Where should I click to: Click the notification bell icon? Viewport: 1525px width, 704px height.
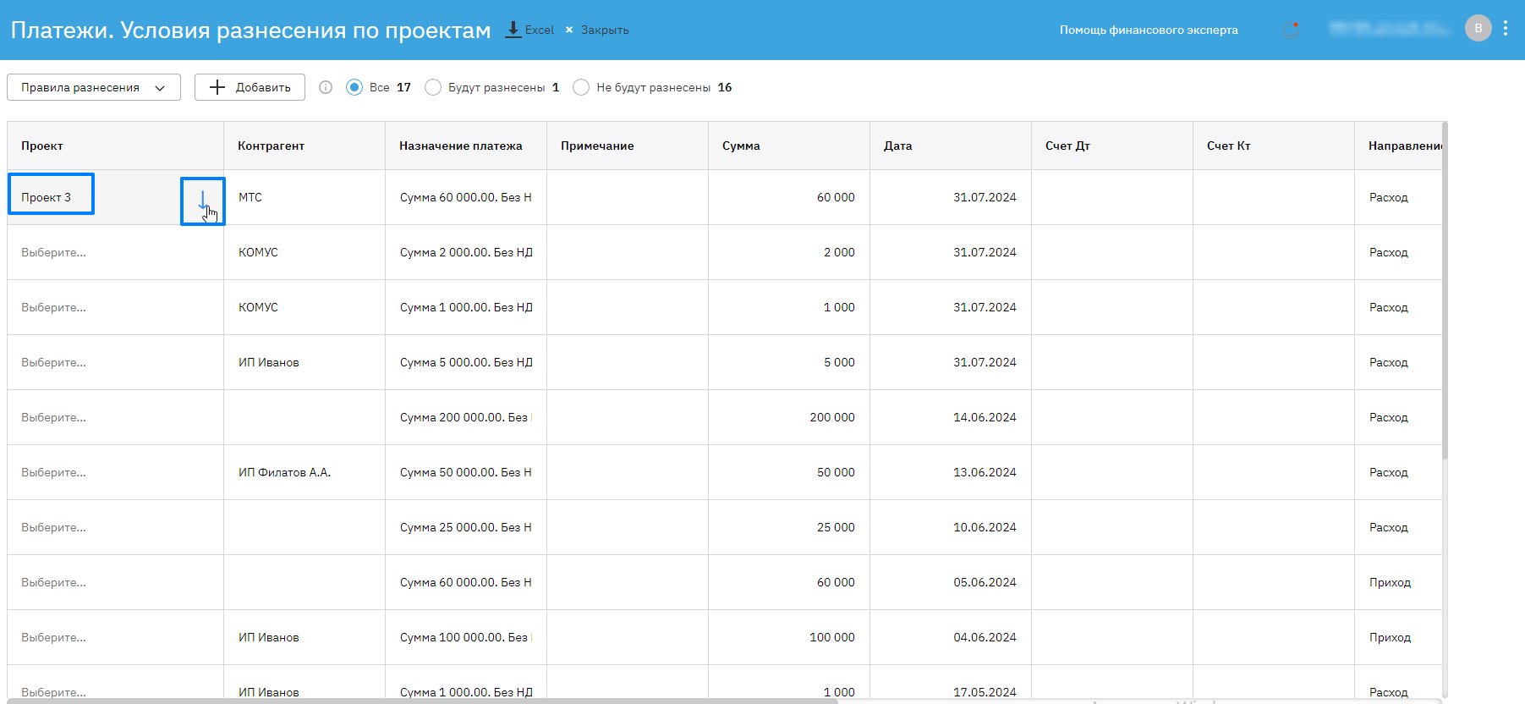coord(1290,30)
